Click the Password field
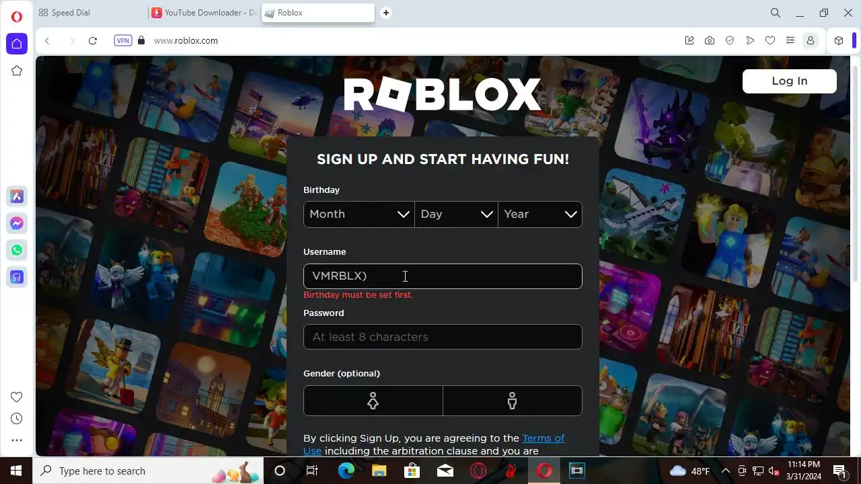 point(443,337)
